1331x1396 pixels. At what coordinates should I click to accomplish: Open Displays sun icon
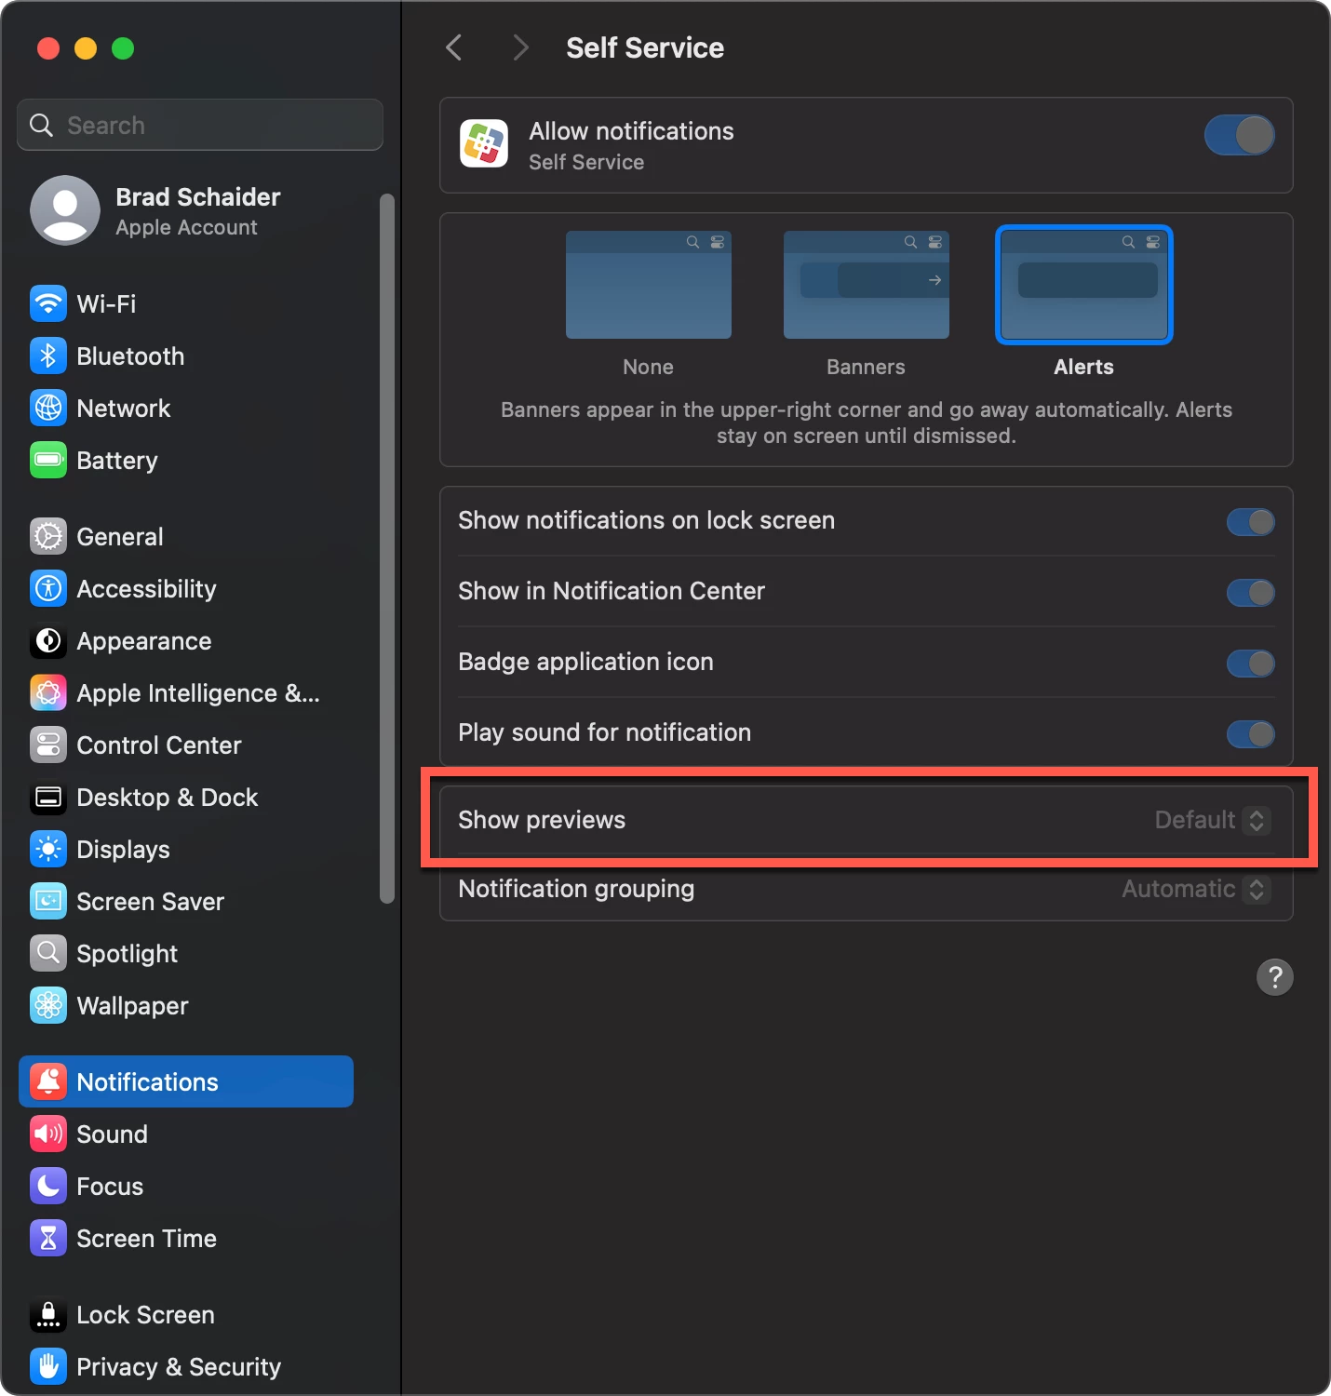(48, 849)
